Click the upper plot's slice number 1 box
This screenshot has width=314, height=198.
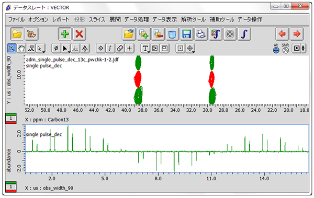[11, 119]
